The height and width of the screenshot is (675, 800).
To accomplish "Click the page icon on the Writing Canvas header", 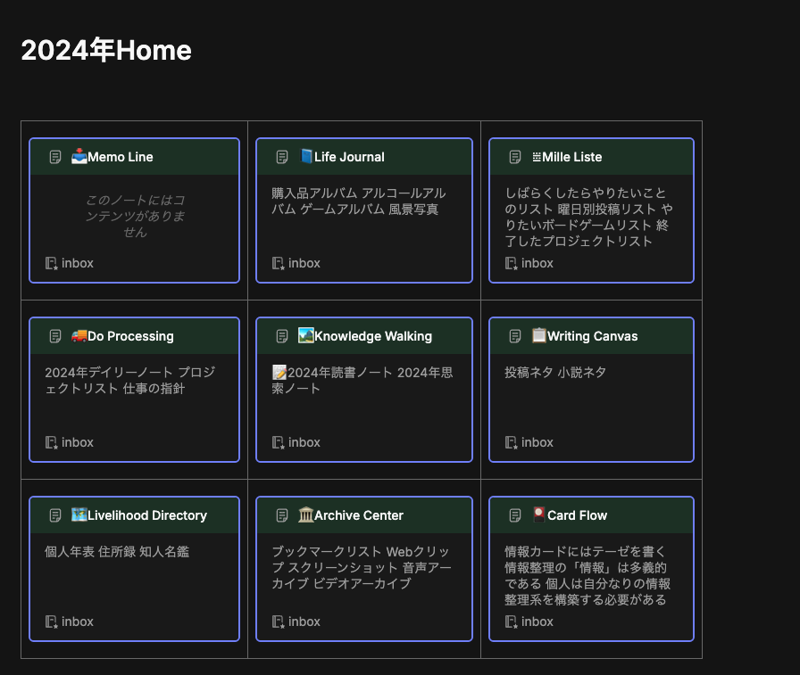I will click(514, 336).
